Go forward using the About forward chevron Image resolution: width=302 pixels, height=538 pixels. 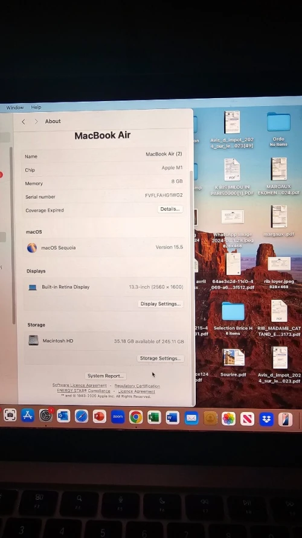[x=36, y=121]
